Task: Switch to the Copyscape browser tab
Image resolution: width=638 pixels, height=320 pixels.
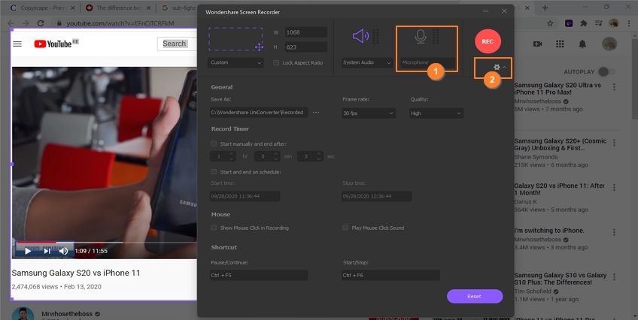Action: pyautogui.click(x=43, y=8)
